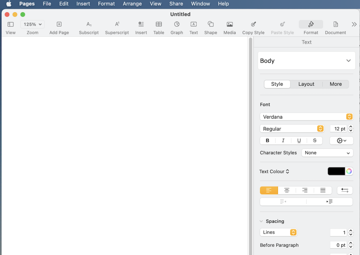The height and width of the screenshot is (255, 360).
Task: Decrease paragraph indent
Action: point(283,202)
